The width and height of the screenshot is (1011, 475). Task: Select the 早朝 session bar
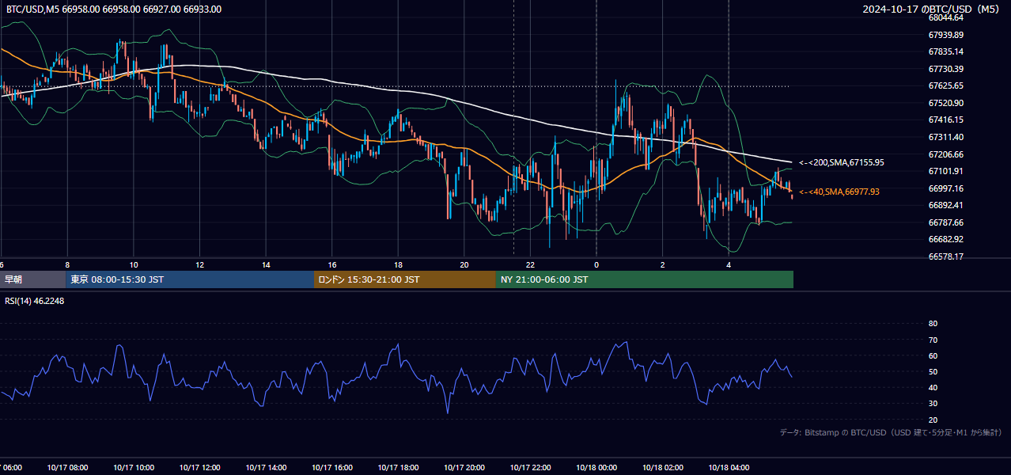click(33, 279)
